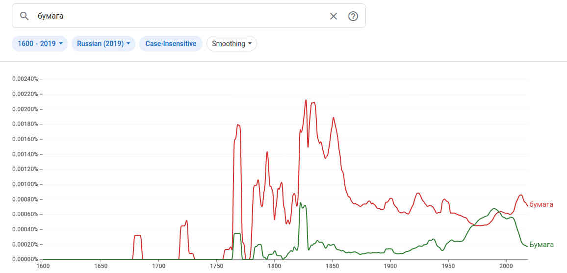
Task: Click the 2000 x-axis year label
Action: 506,266
